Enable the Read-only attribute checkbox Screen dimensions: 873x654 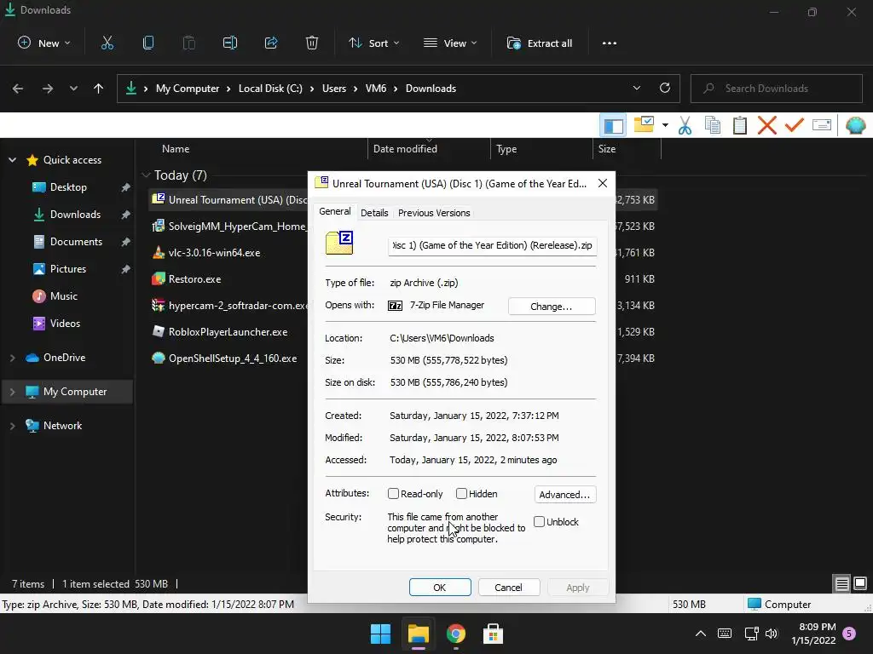coord(393,493)
